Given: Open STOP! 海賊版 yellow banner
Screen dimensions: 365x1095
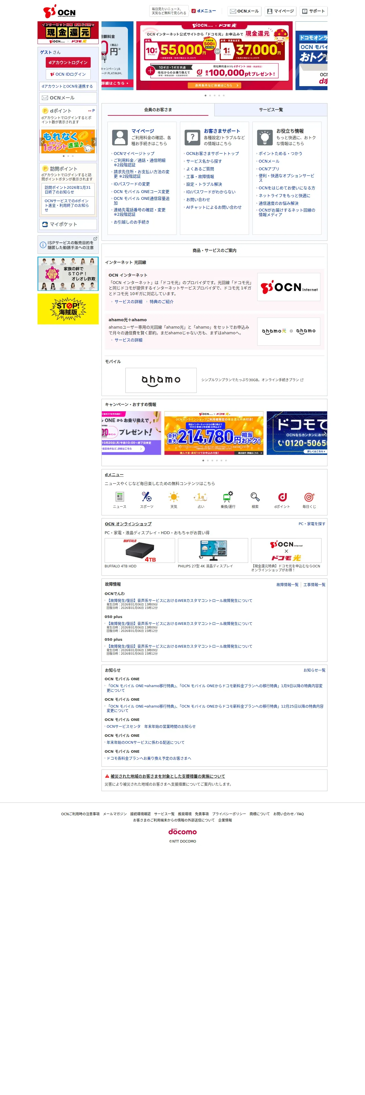Looking at the screenshot, I should [x=68, y=309].
